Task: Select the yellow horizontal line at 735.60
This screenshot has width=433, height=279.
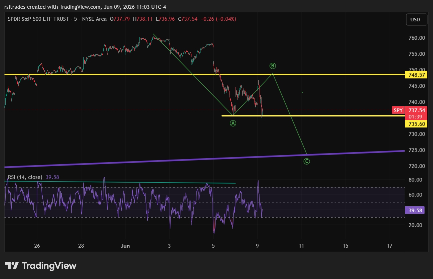Action: pyautogui.click(x=313, y=116)
